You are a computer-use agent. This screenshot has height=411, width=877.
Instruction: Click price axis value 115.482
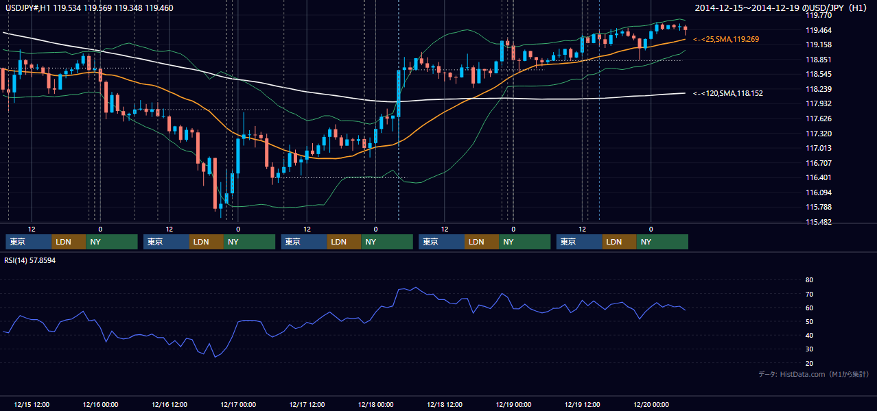point(819,222)
